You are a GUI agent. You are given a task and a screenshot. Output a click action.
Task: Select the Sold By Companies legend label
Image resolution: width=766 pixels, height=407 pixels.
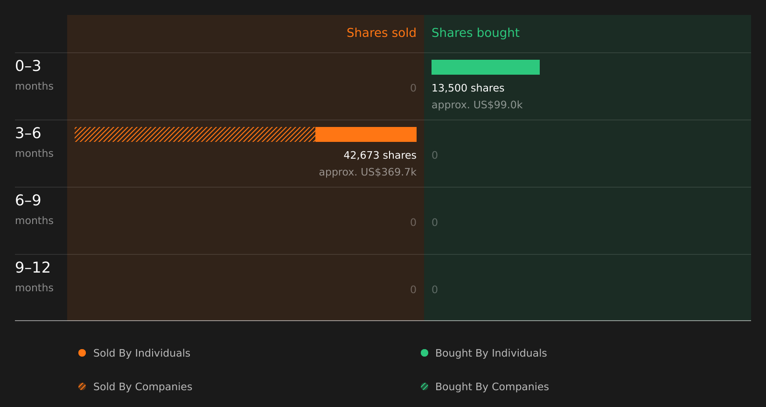(x=143, y=387)
